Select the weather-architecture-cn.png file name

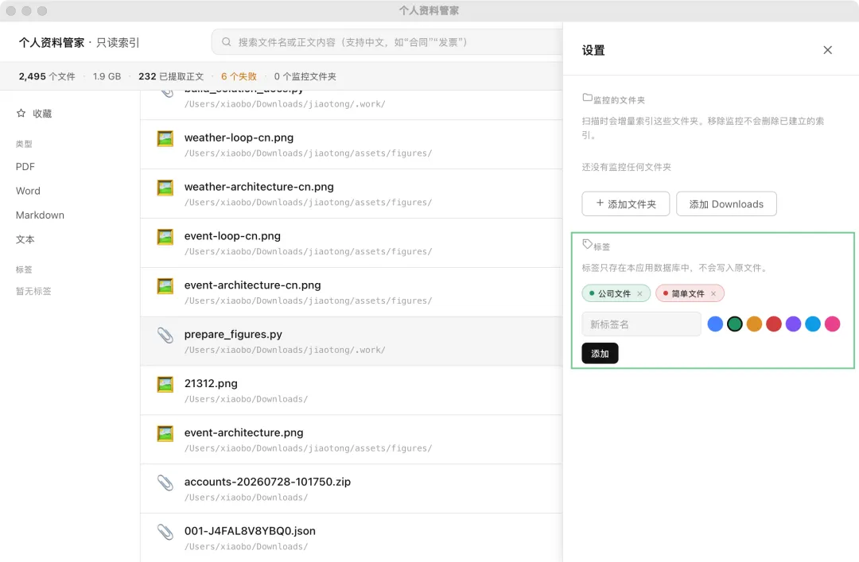pyautogui.click(x=259, y=187)
